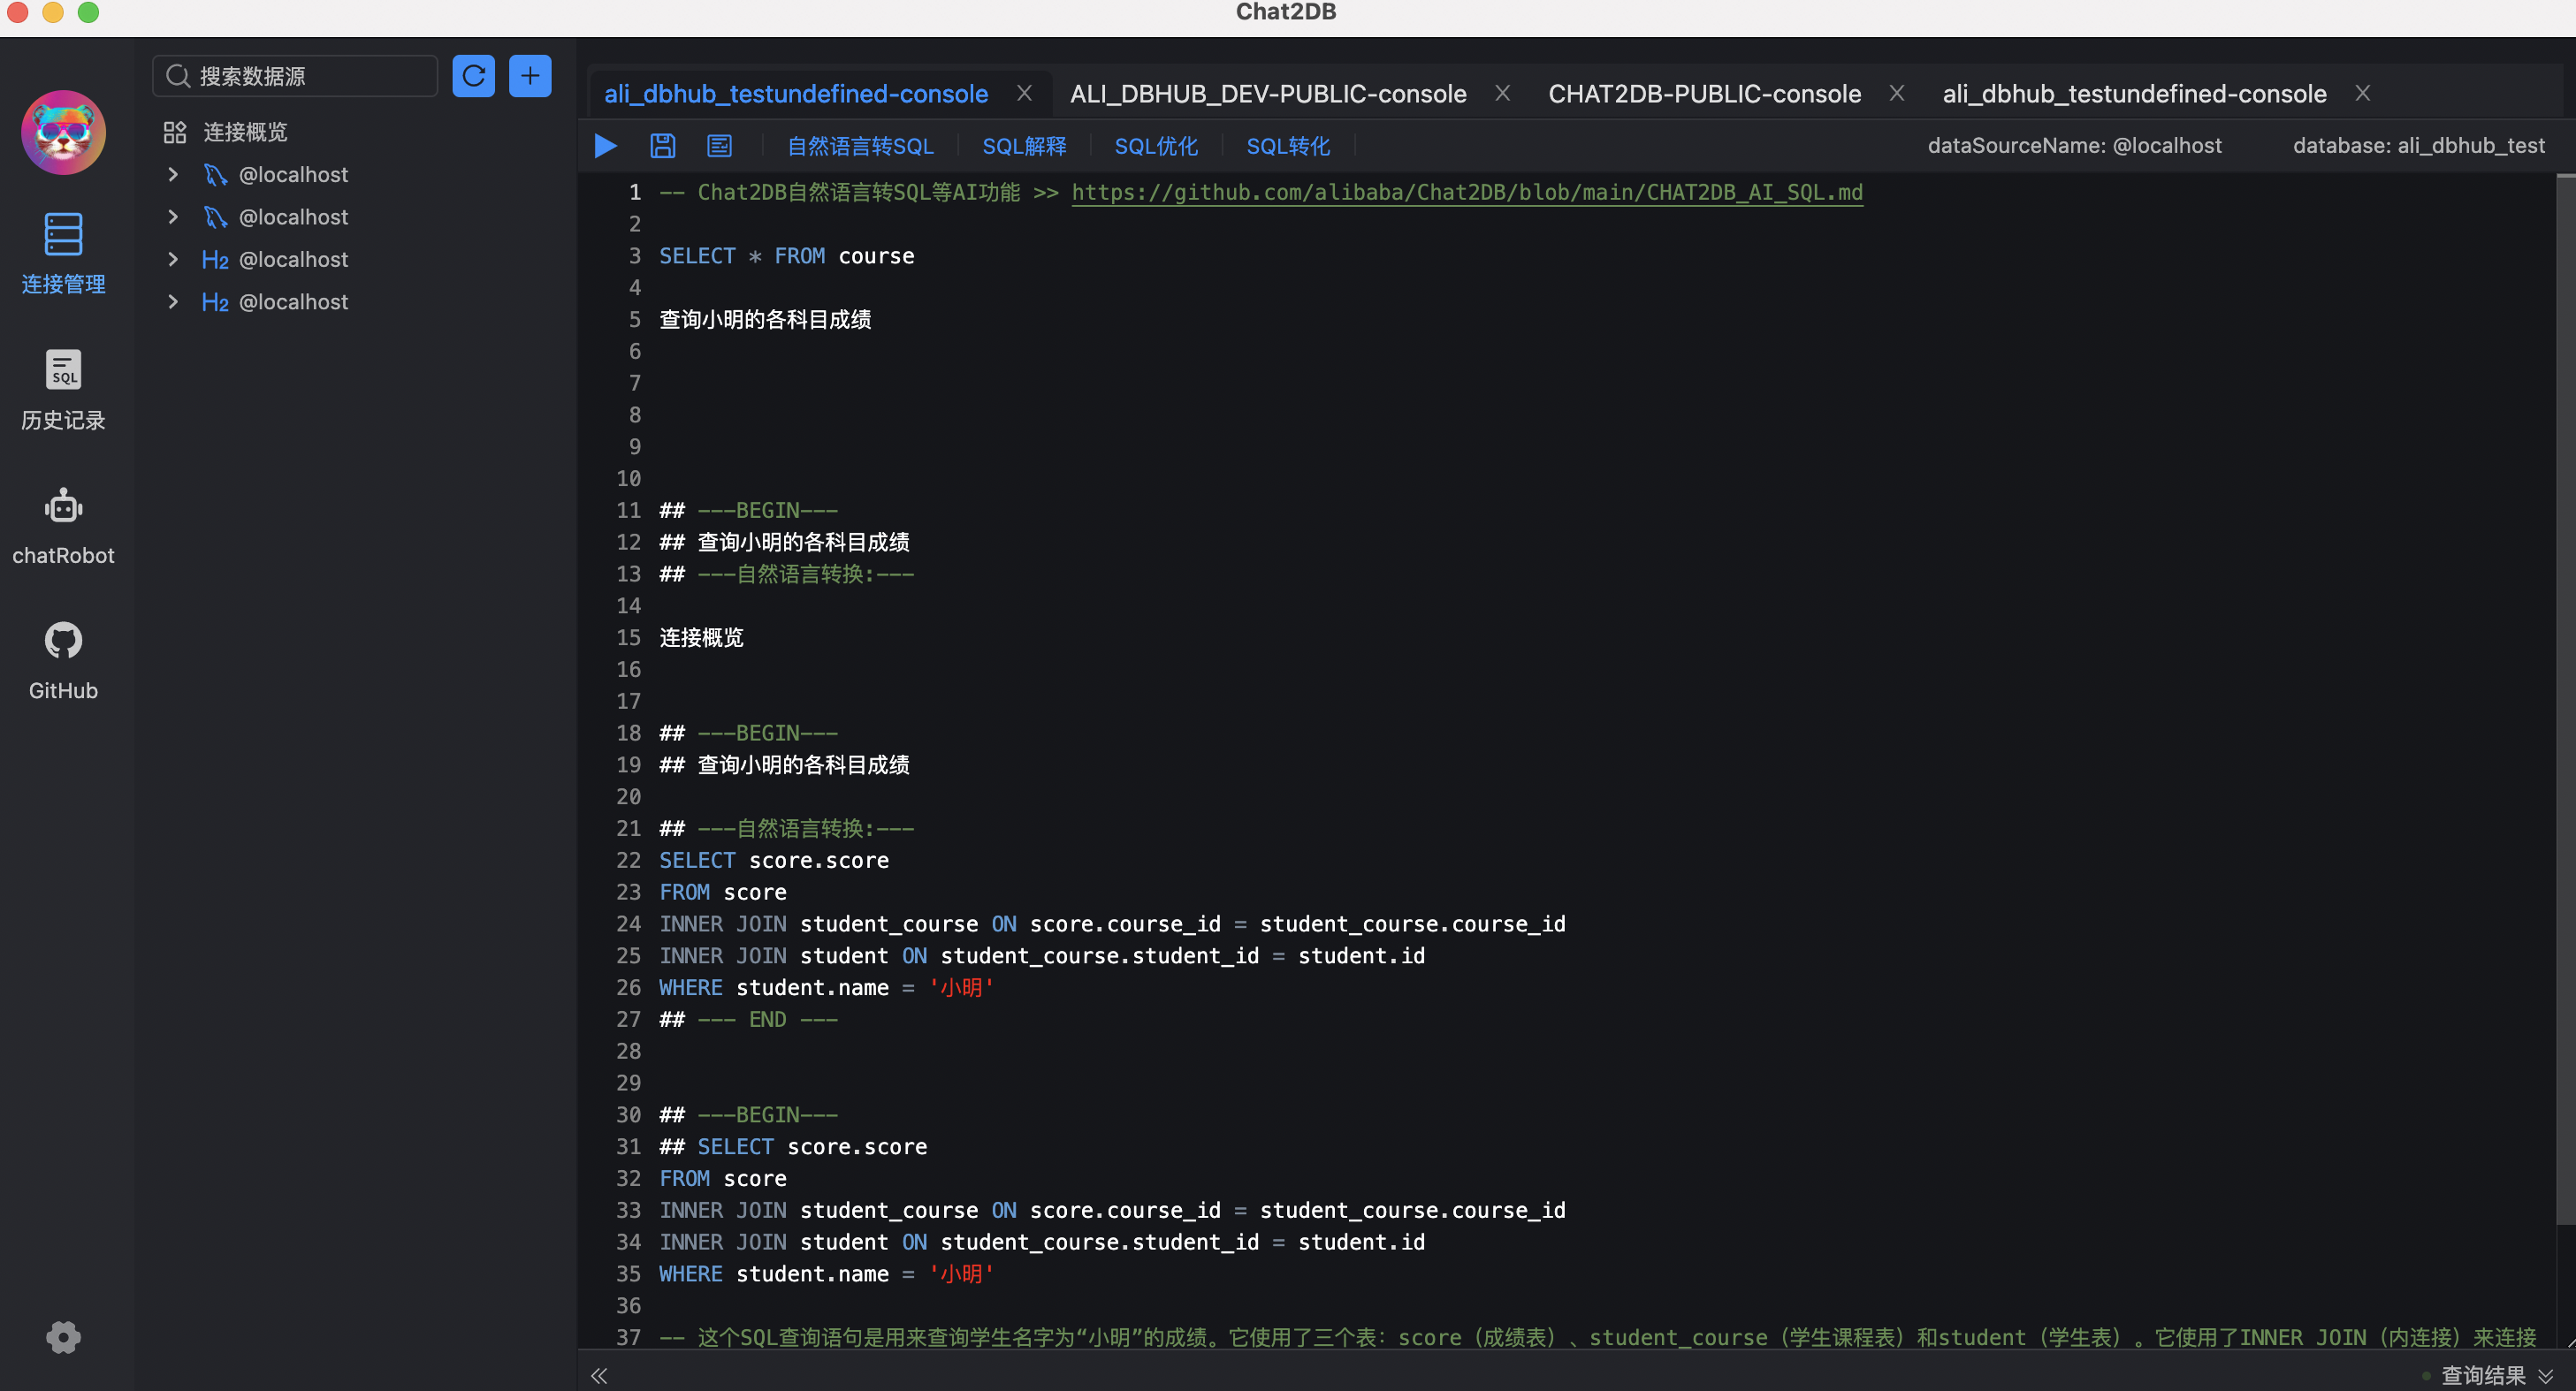This screenshot has height=1391, width=2576.
Task: Click the editor vertical scrollbar
Action: tap(2565, 700)
